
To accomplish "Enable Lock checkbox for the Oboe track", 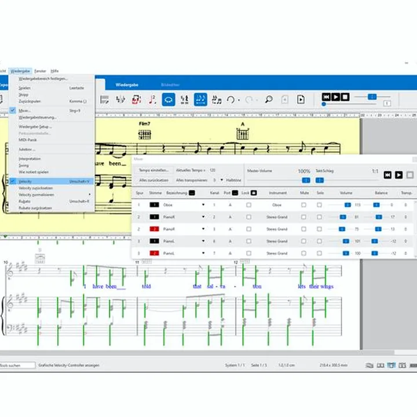I will 248,205.
